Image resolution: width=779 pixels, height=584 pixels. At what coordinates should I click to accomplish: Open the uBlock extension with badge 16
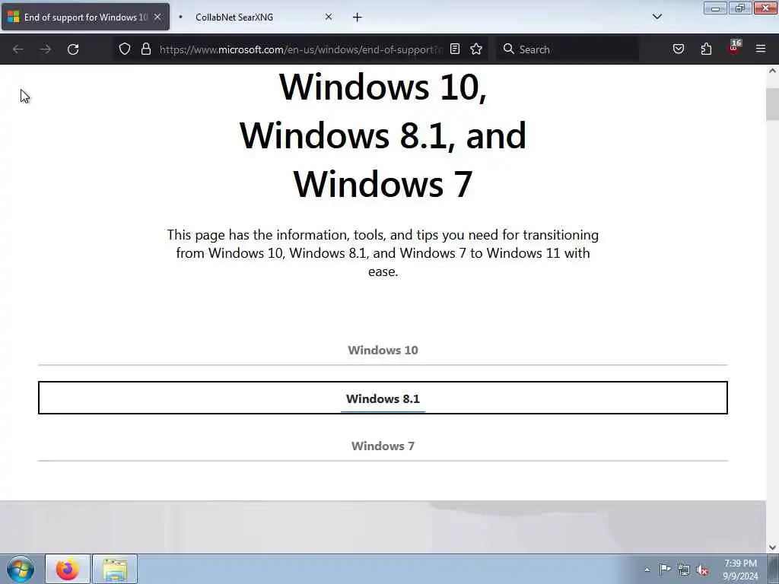pos(734,48)
